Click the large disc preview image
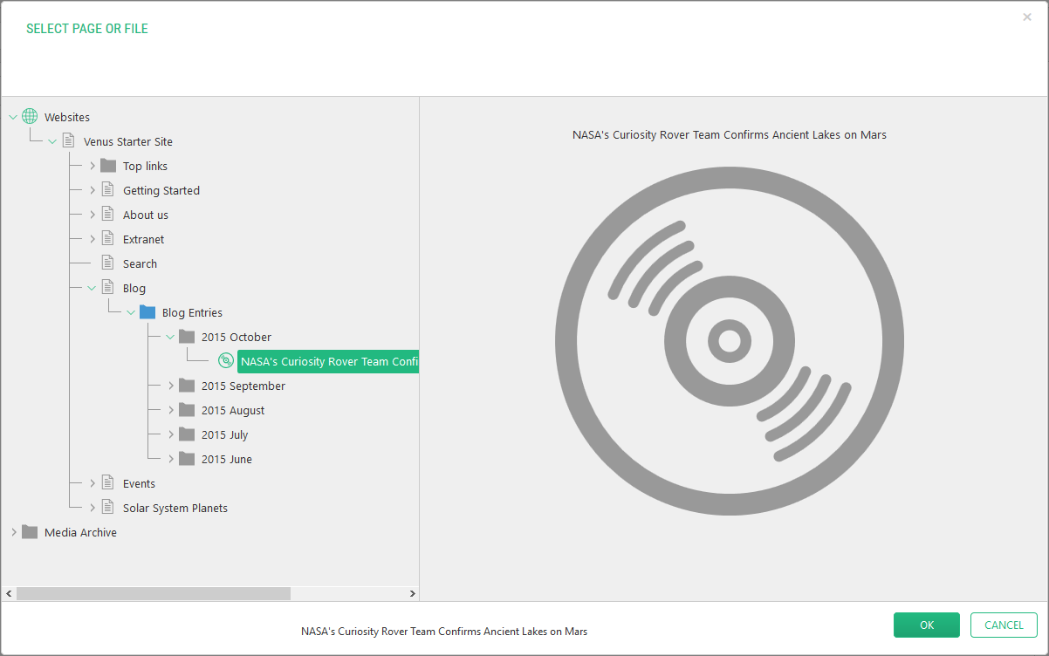1049x656 pixels. (729, 341)
